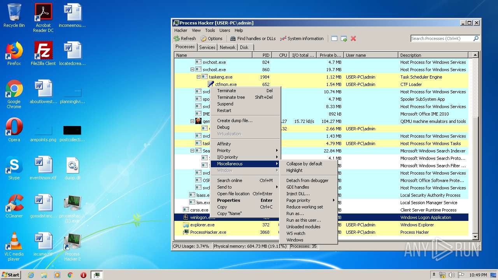The height and width of the screenshot is (280, 498).
Task: Launch Google Chrome desktop shortcut
Action: click(14, 94)
